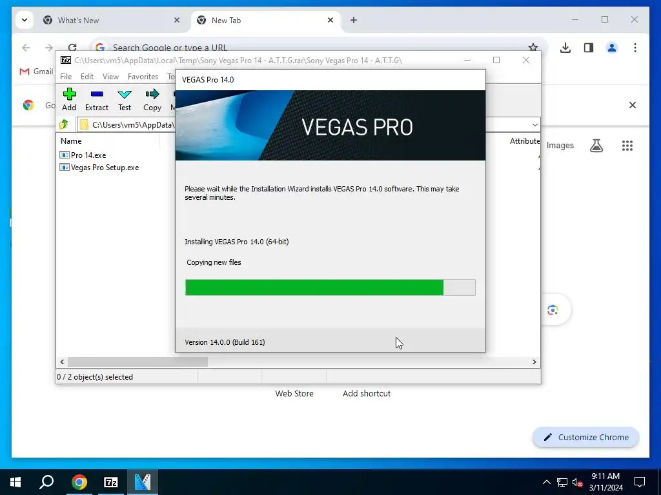Click the Copy toolbar icon in 7-Zip
The width and height of the screenshot is (661, 495).
pyautogui.click(x=152, y=100)
